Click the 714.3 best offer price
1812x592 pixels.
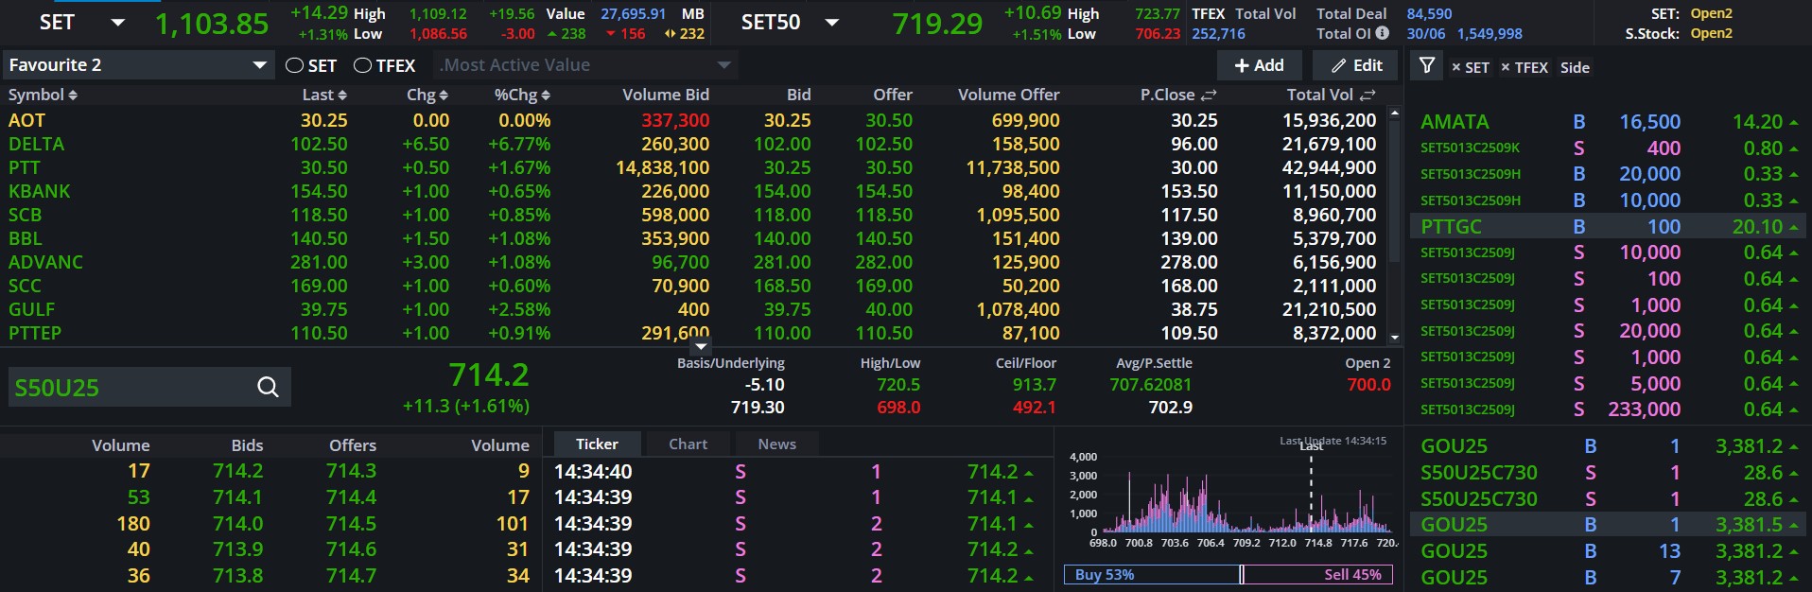point(351,471)
